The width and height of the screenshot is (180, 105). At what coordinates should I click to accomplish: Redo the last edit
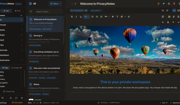[167, 10]
